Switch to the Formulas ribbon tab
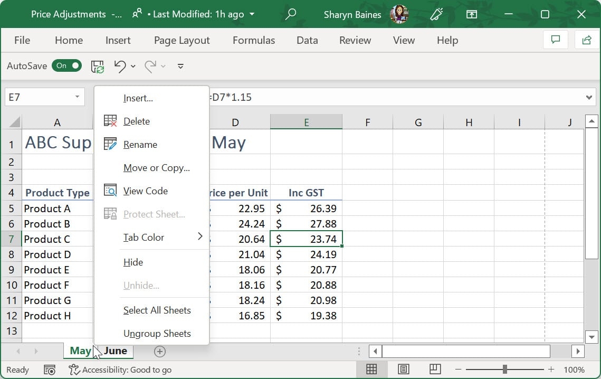601x379 pixels. (x=253, y=40)
